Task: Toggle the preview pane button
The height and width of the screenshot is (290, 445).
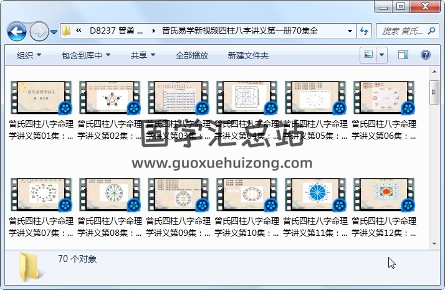Action: point(403,55)
